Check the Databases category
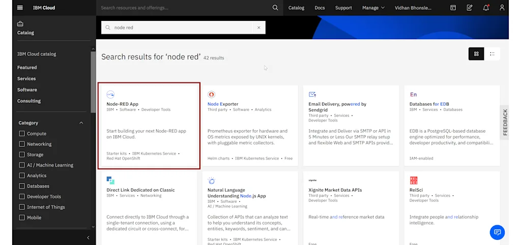The width and height of the screenshot is (521, 245). pos(22,186)
